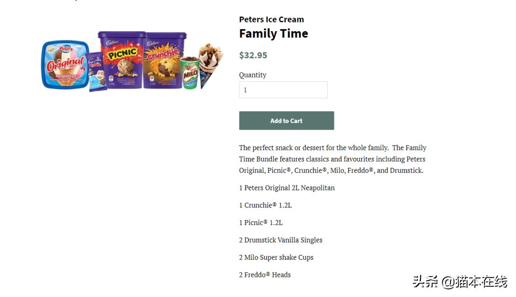Select the Milo Super shake Cups line
Viewport: 516px width, 297px height.
tap(276, 257)
